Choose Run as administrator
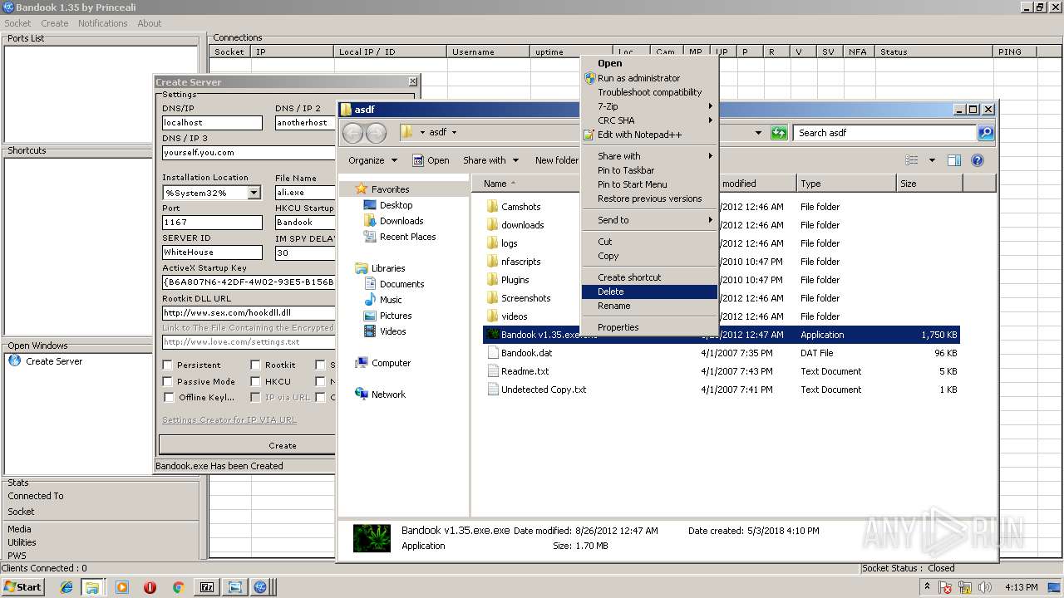The width and height of the screenshot is (1064, 598). click(x=650, y=78)
